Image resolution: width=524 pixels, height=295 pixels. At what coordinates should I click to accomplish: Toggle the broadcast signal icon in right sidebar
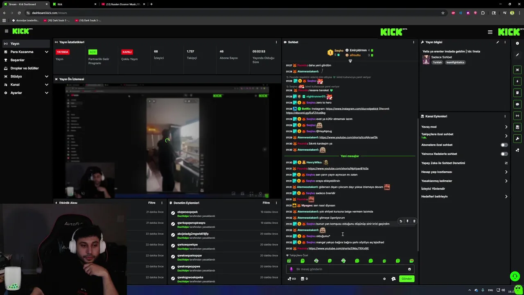pos(517,116)
